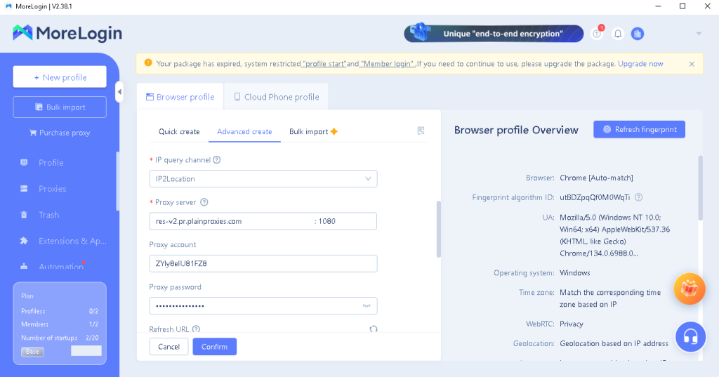Screen dimensions: 719x377
Task: Click the Base plan badge
Action: 32,352
